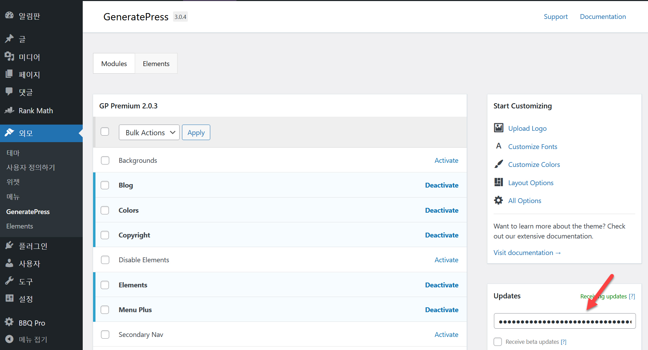Open Elements submenu item in sidebar
Image resolution: width=648 pixels, height=350 pixels.
point(20,226)
